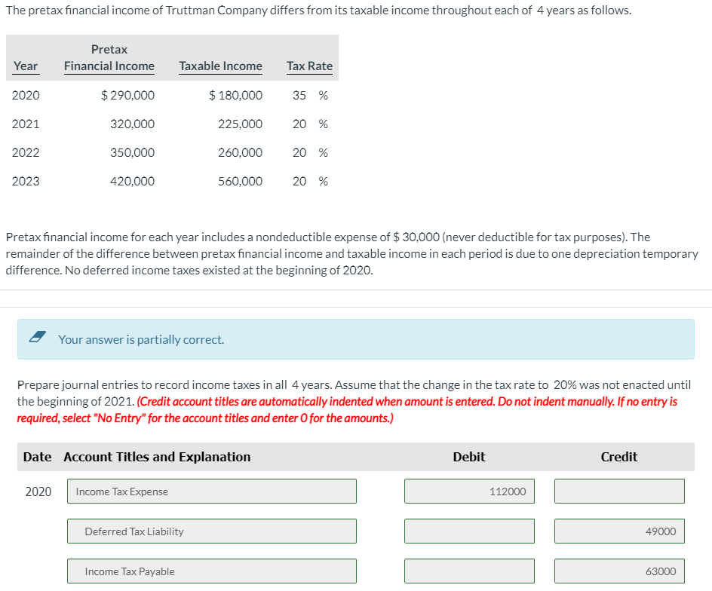The width and height of the screenshot is (712, 591).
Task: Click the 225,000 taxable income cell
Action: pyautogui.click(x=240, y=124)
